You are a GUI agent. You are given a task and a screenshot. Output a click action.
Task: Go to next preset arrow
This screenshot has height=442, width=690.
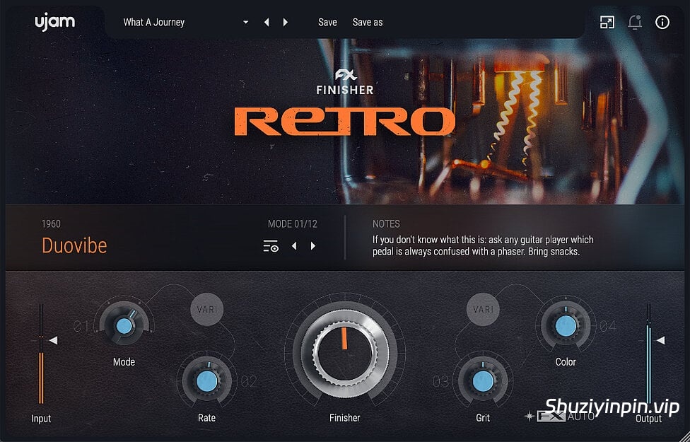(286, 22)
